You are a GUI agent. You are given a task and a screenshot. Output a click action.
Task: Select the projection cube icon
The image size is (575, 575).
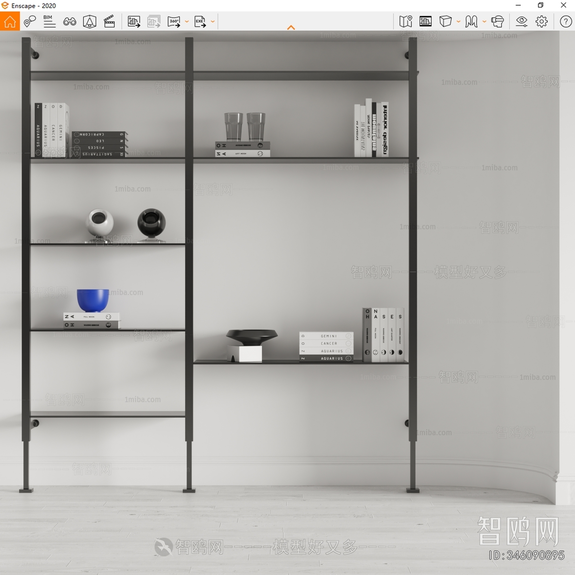coord(446,21)
